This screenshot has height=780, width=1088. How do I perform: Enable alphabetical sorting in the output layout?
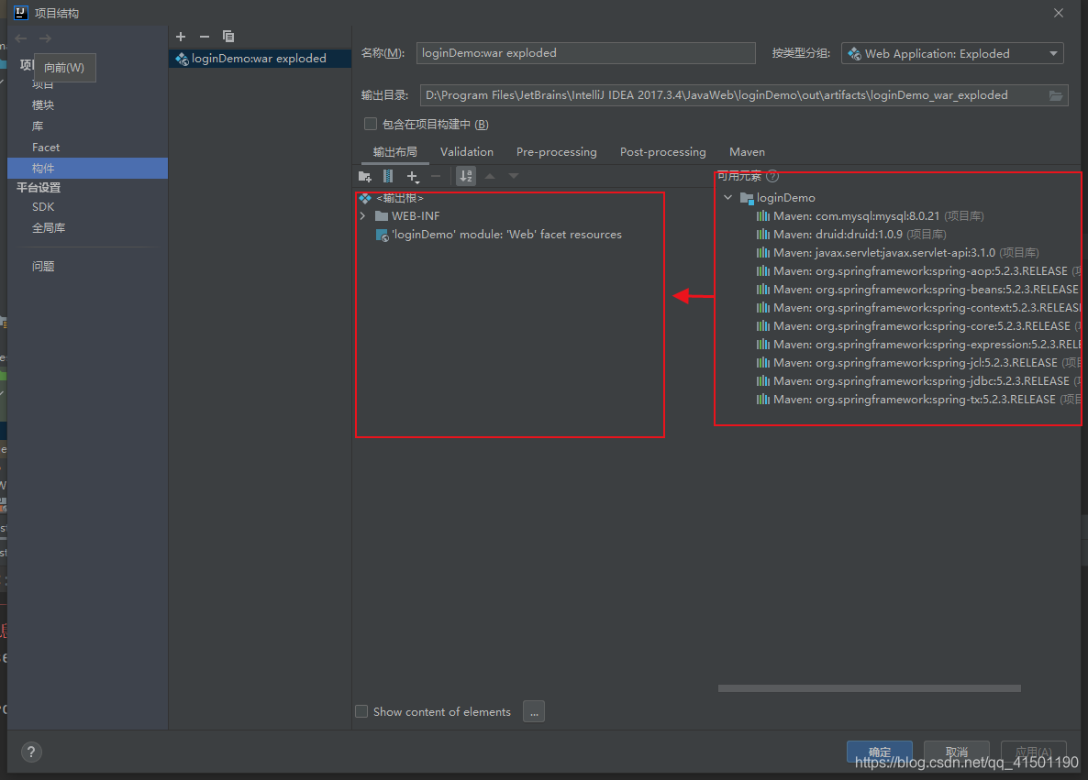(465, 176)
